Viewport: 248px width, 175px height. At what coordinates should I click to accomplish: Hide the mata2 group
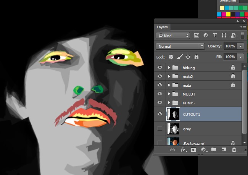[160, 76]
